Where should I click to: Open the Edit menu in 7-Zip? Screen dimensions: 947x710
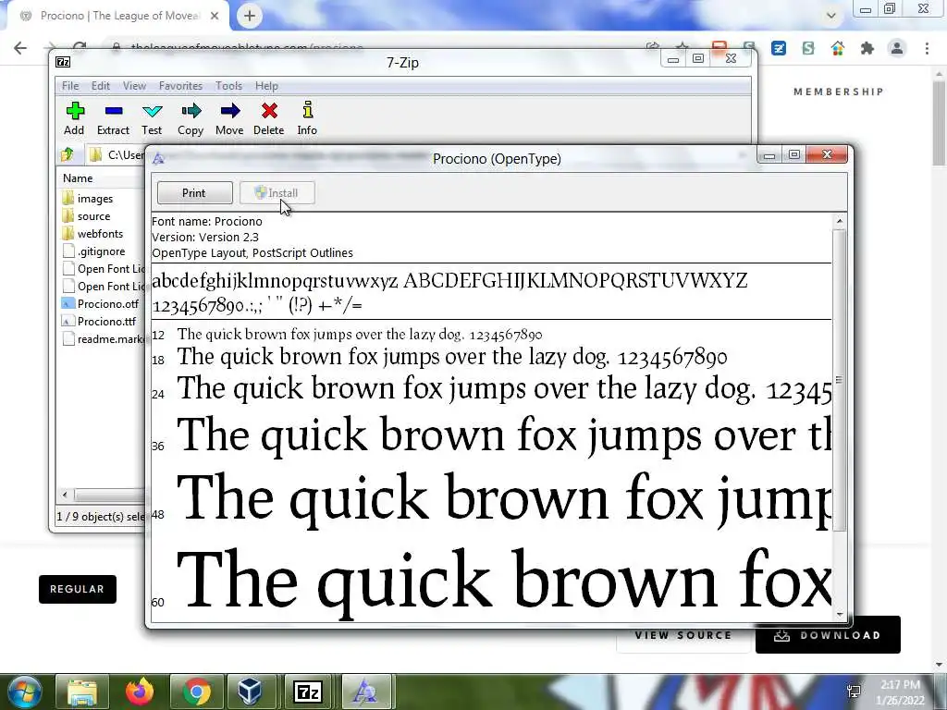click(100, 86)
